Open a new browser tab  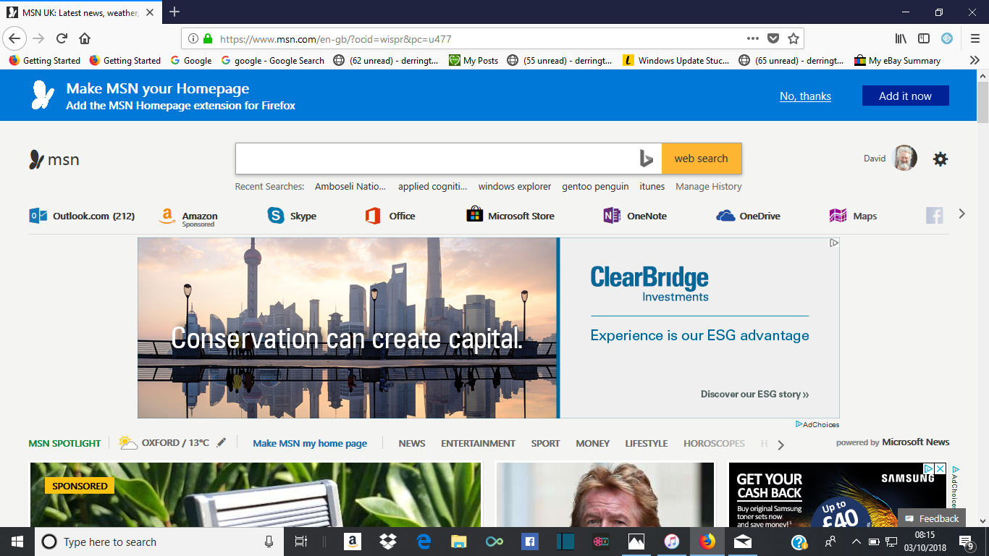[x=174, y=12]
